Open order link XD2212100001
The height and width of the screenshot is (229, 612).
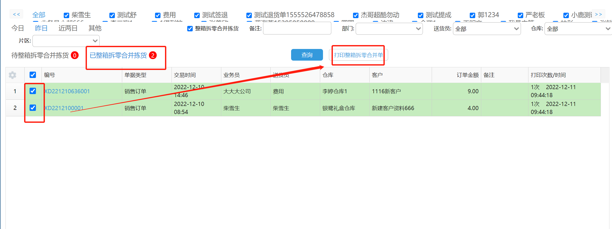coord(64,108)
